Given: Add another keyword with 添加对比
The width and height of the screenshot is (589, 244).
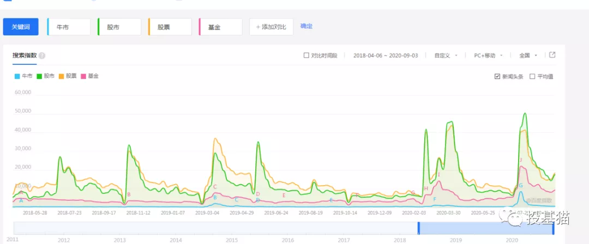Looking at the screenshot, I should [271, 27].
